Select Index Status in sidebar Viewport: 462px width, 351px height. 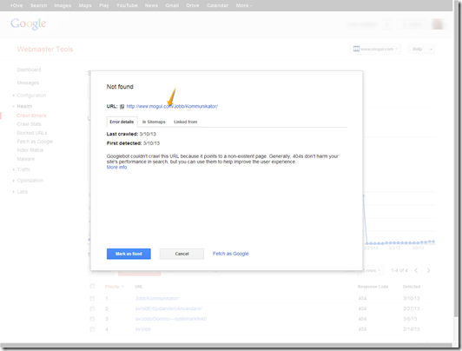point(30,150)
